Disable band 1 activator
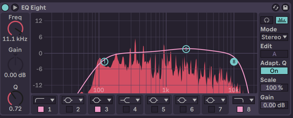 41,110
